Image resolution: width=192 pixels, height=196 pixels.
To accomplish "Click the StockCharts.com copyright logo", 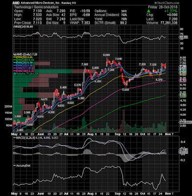I will coord(167,3).
